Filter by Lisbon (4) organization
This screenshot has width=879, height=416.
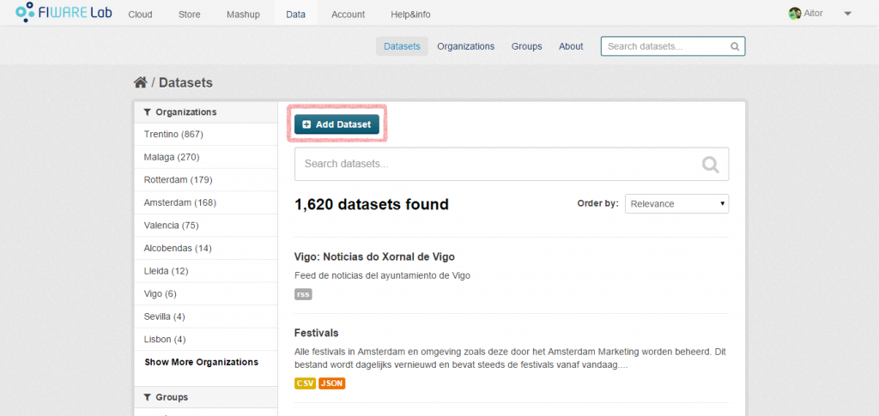[206, 340]
